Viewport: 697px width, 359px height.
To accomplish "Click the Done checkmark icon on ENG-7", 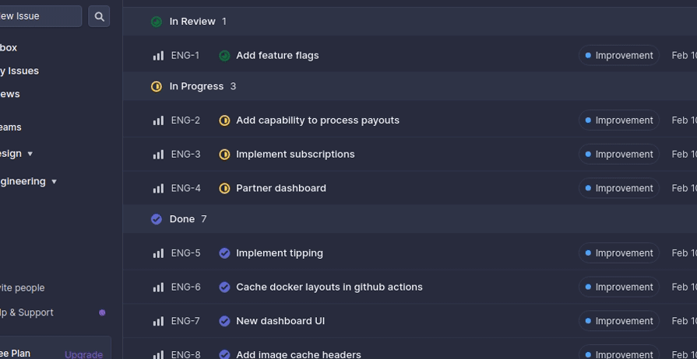I will click(224, 321).
